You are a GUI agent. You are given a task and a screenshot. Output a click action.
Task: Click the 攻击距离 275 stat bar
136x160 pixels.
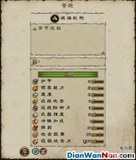[x=97, y=135]
